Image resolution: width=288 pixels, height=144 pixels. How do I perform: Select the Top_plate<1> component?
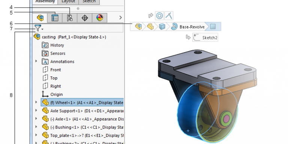tap(83, 135)
